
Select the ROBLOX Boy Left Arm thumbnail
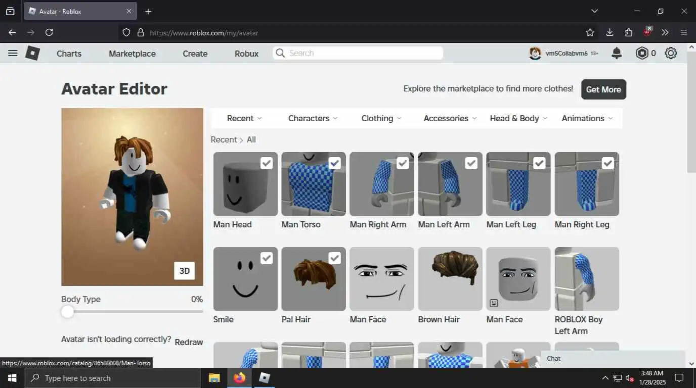click(587, 279)
